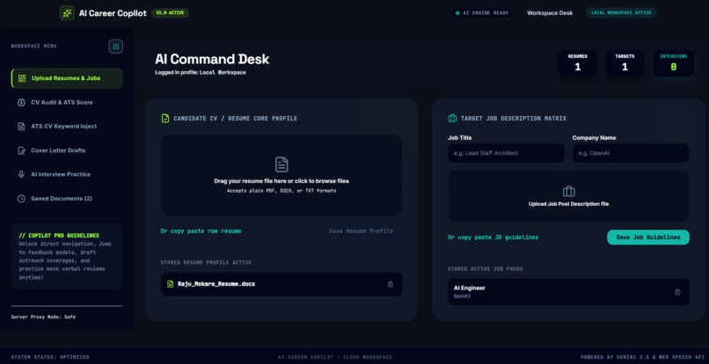Click the CV Audit & ATS Score icon

click(x=21, y=102)
